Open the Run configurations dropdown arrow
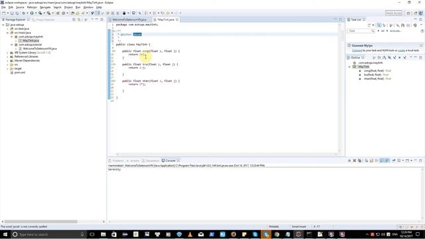 (x=35, y=13)
